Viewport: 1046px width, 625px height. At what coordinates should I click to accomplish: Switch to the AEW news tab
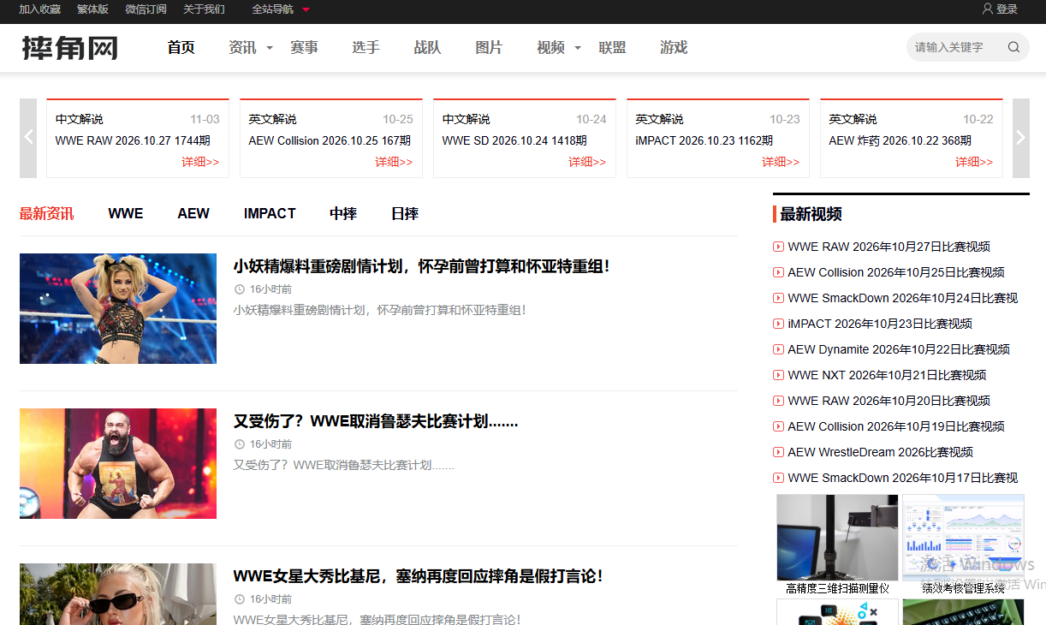click(x=193, y=214)
